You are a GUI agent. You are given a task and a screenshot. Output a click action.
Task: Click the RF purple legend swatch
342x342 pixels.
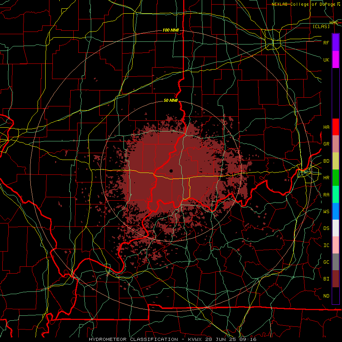click(x=336, y=43)
